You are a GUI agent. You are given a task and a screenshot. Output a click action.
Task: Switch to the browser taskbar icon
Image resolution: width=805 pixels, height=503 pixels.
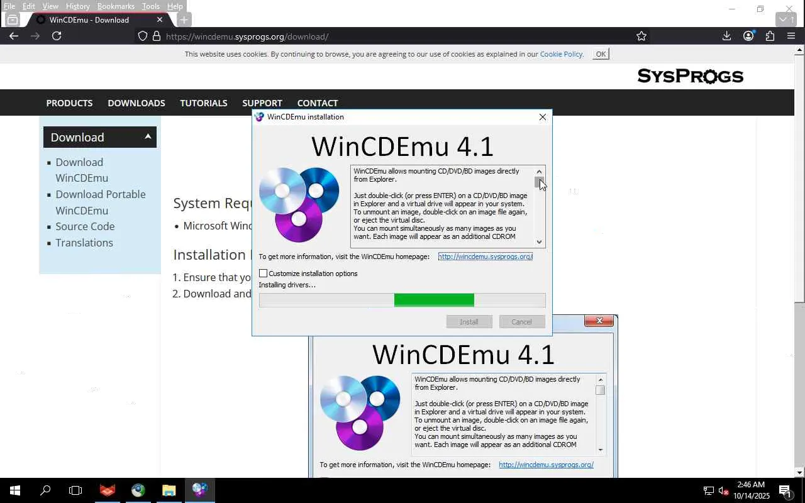click(138, 490)
